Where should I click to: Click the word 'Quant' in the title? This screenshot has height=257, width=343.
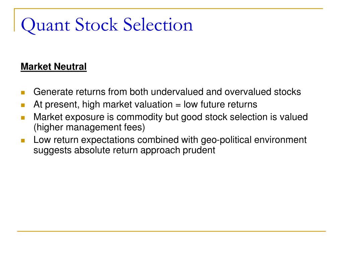pos(46,25)
